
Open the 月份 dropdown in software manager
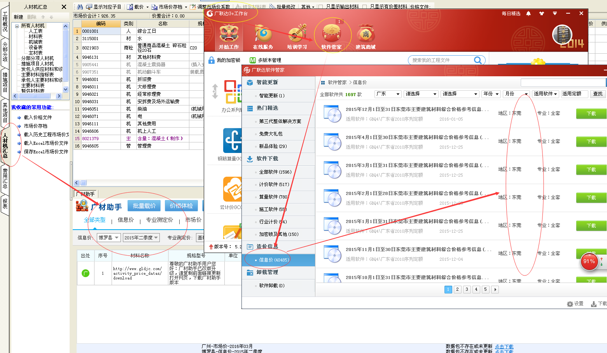[x=516, y=94]
